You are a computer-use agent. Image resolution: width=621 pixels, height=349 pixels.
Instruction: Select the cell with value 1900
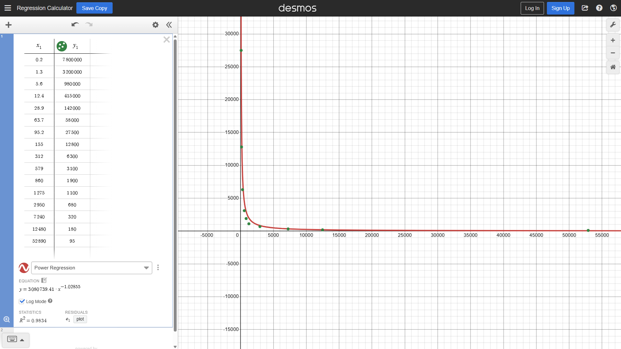tap(72, 180)
